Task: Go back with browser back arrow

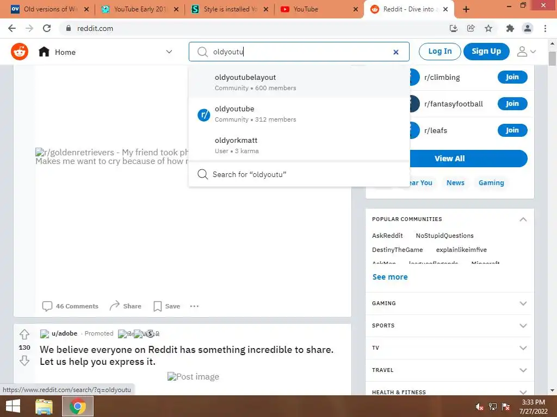Action: pos(12,28)
